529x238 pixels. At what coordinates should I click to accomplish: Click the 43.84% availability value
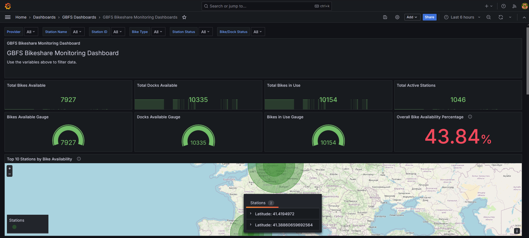pos(458,137)
